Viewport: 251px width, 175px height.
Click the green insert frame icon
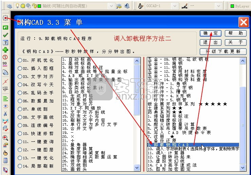coord(5,27)
